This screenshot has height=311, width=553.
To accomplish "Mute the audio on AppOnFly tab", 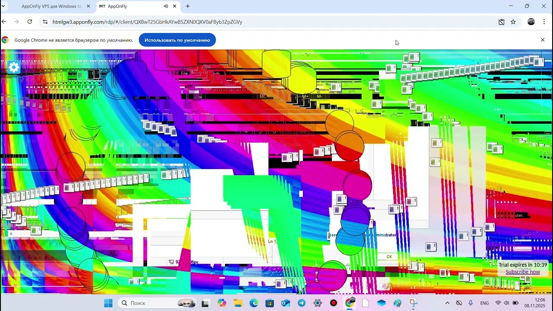I will [x=165, y=6].
